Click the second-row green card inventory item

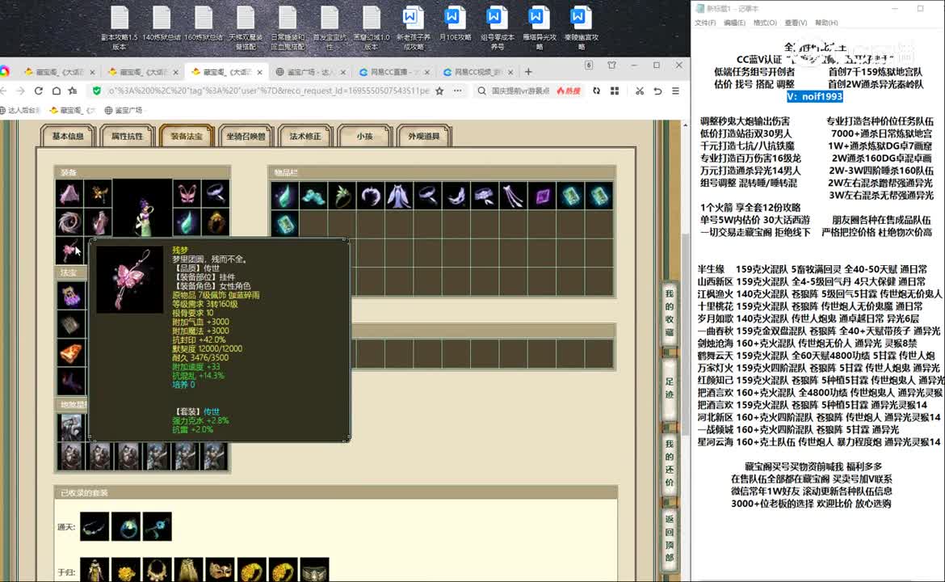pos(283,224)
